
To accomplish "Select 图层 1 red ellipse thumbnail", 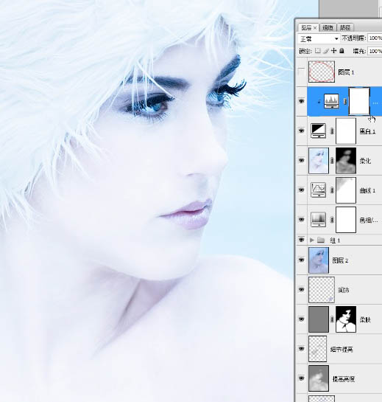I will (x=322, y=72).
